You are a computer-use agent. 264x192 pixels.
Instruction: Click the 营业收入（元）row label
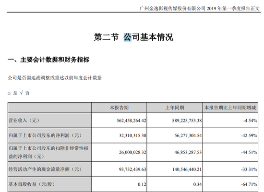24,120
